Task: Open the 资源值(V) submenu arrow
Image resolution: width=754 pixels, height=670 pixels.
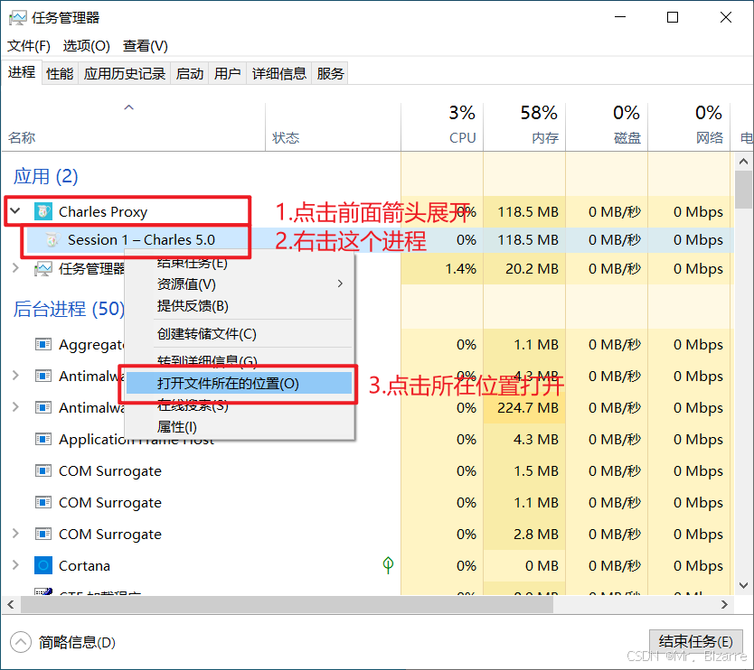Action: coord(340,284)
